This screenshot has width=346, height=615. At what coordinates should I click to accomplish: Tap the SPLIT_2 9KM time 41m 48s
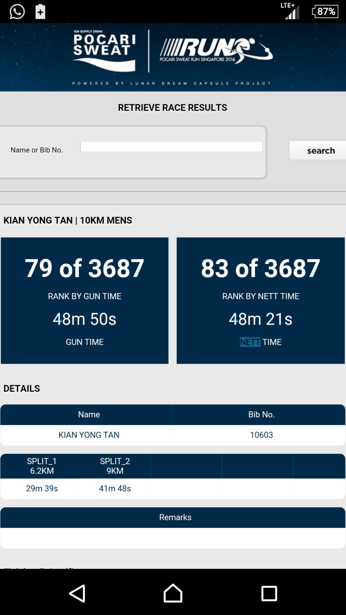click(115, 489)
